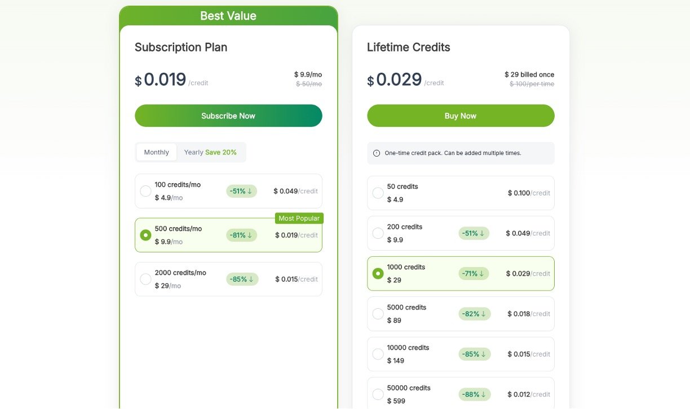690x409 pixels.
Task: Choose the 5000 credits lifetime pack
Action: coord(378,314)
